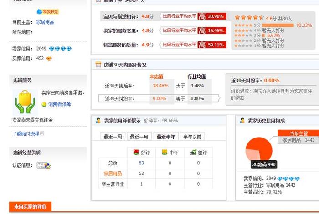The width and height of the screenshot is (319, 214).
Task: Click the blue diamonds beside 卖家信用 2049 in the sidebar
Action: click(x=60, y=49)
